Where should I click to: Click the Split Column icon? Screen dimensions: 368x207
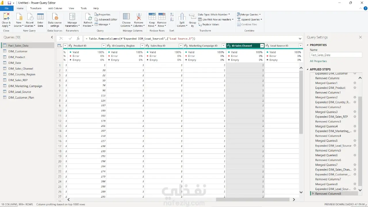click(x=182, y=17)
